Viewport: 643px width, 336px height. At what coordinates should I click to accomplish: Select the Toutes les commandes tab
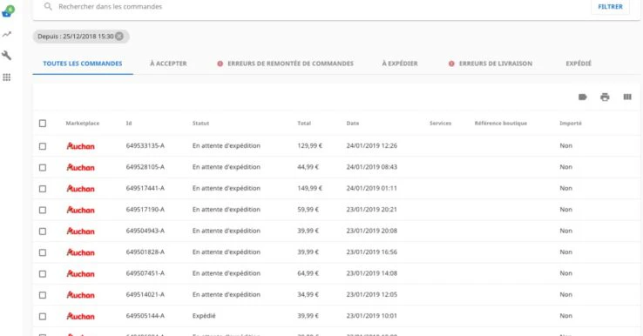point(83,64)
